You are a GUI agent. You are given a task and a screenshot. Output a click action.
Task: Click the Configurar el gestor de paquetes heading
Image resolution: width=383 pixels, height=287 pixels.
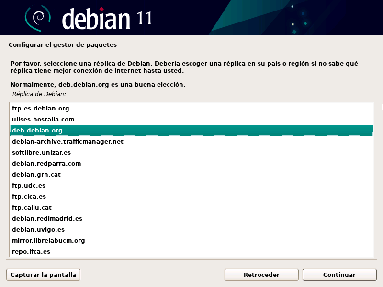point(63,45)
